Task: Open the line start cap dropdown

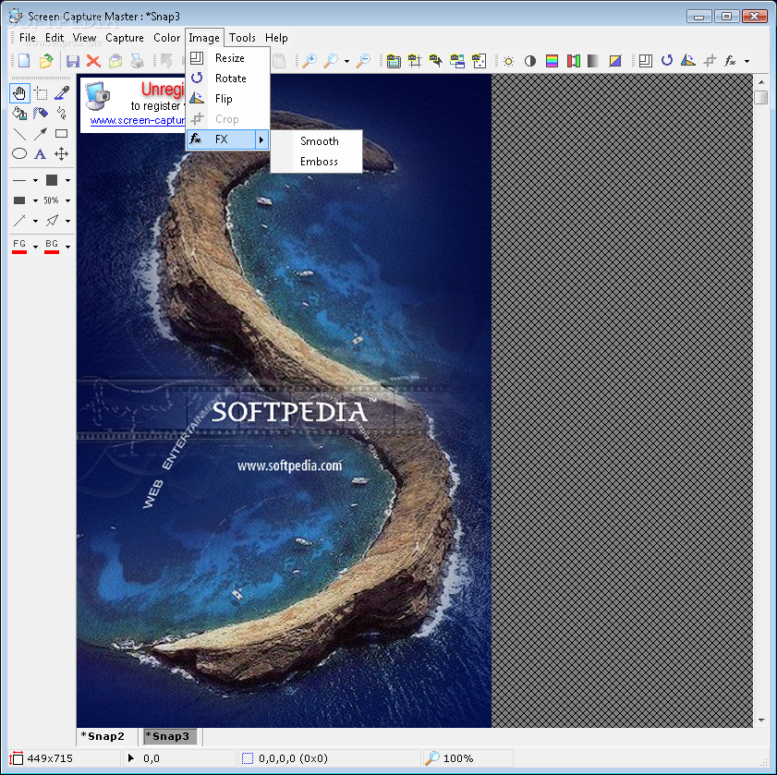Action: click(x=35, y=221)
